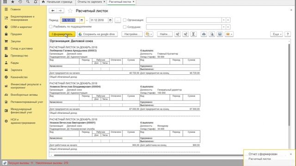Open the Настройки button
This screenshot has width=296, height=166.
point(132,34)
